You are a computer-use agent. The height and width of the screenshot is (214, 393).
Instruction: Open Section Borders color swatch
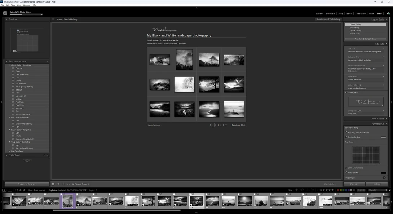click(383, 137)
